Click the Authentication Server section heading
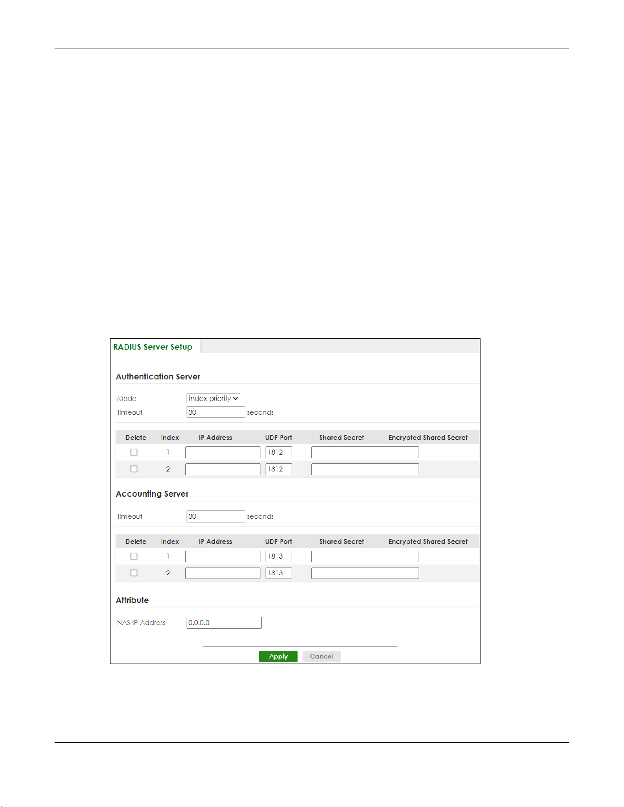 (x=158, y=377)
